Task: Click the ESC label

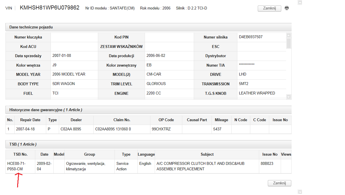Action: (x=216, y=47)
